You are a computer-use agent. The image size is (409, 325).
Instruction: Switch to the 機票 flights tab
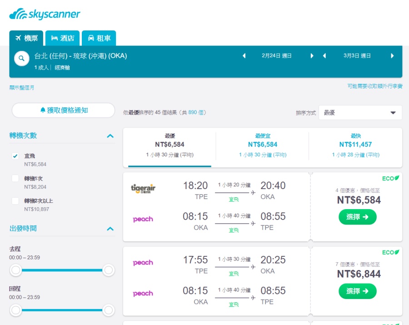coord(26,38)
